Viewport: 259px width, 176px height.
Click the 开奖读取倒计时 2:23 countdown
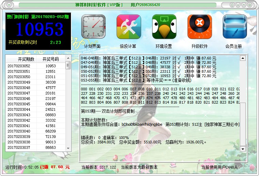click(x=35, y=42)
